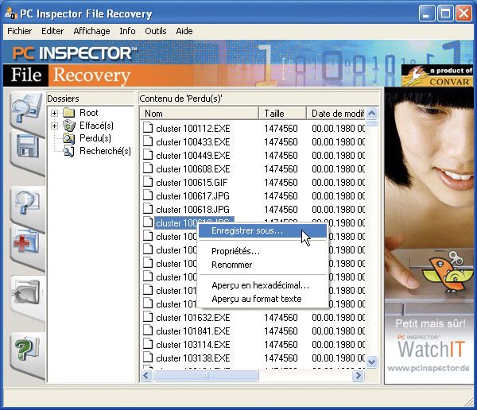
Task: Select the Recherché(s) search icon
Action: 69,151
